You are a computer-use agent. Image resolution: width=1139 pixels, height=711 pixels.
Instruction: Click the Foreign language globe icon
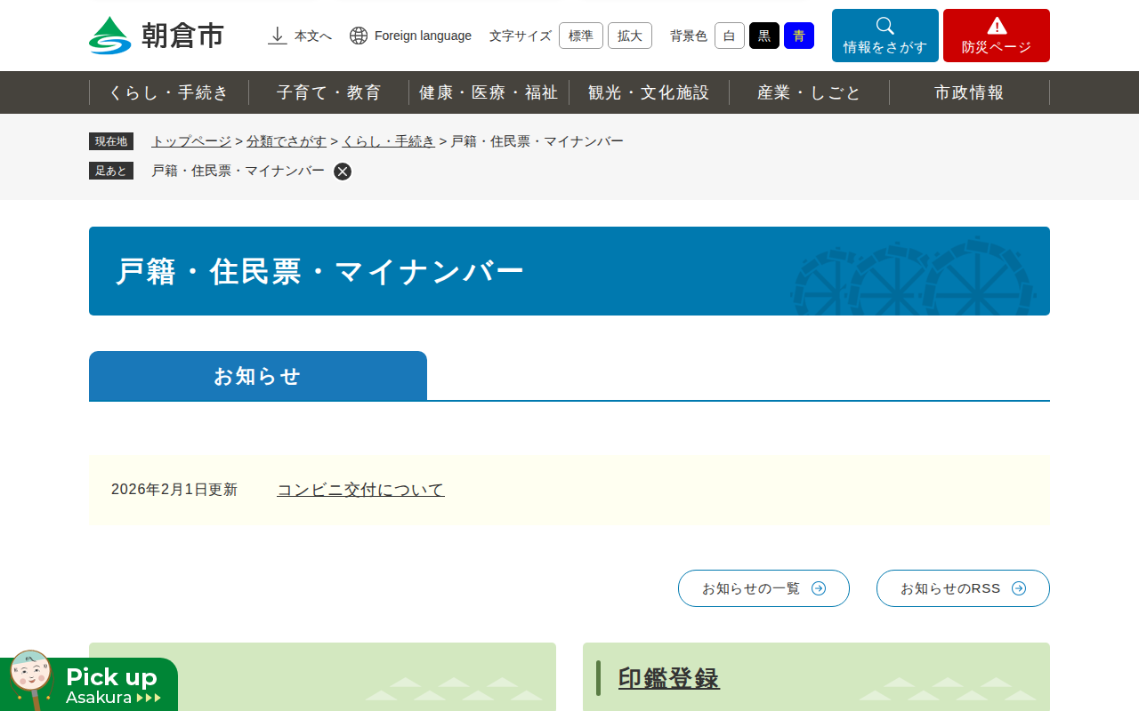pyautogui.click(x=359, y=36)
